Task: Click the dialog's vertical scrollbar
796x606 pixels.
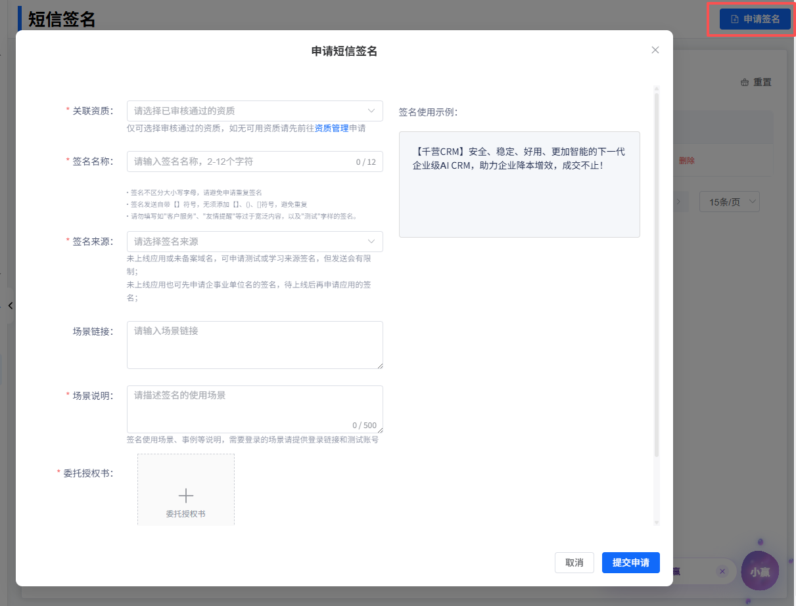Action: 656,276
